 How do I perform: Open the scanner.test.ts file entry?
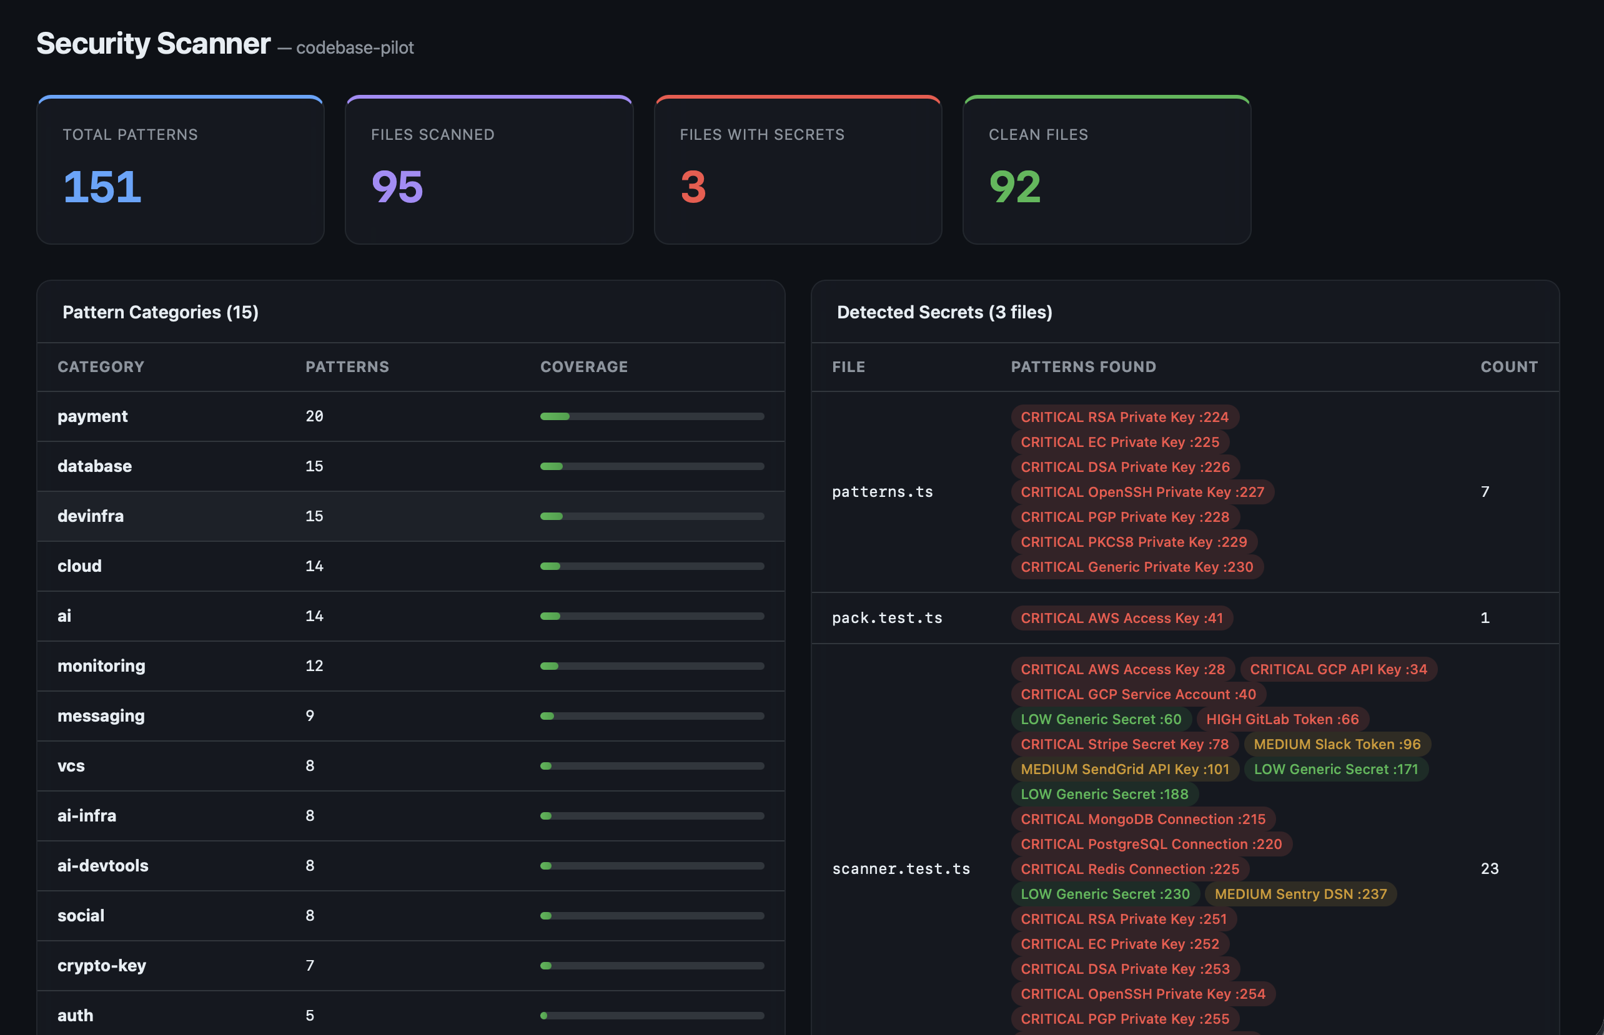point(901,869)
